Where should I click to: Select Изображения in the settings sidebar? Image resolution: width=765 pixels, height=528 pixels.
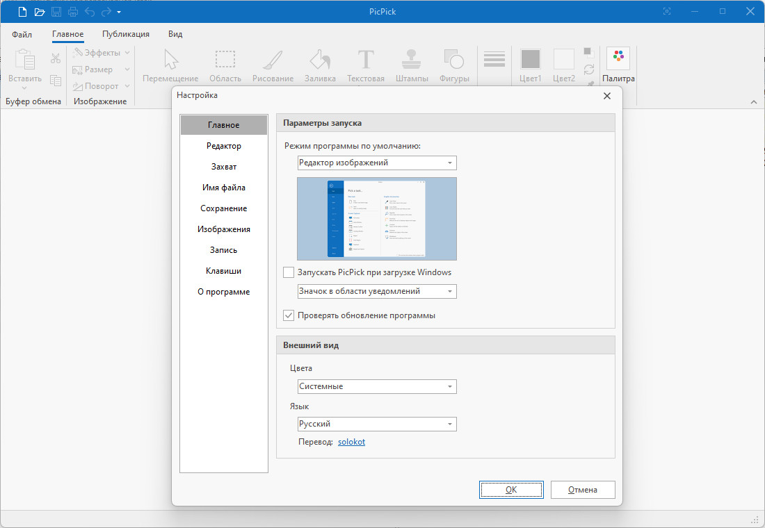(224, 229)
